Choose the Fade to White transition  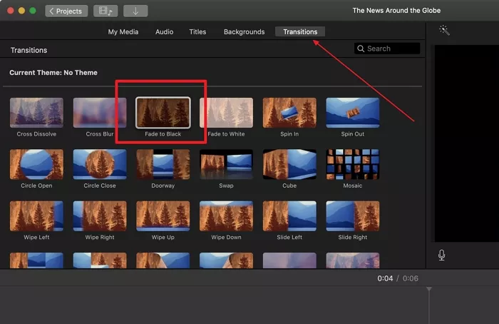226,113
